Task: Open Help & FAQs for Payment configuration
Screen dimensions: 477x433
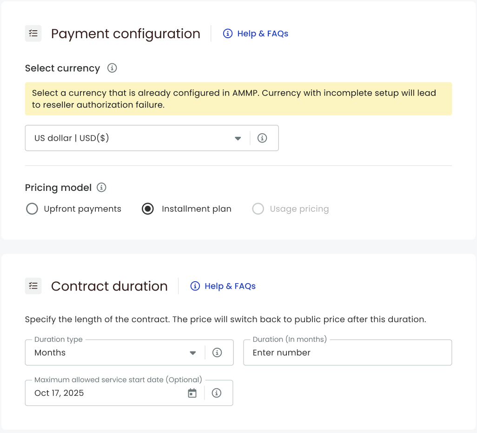Action: (256, 34)
